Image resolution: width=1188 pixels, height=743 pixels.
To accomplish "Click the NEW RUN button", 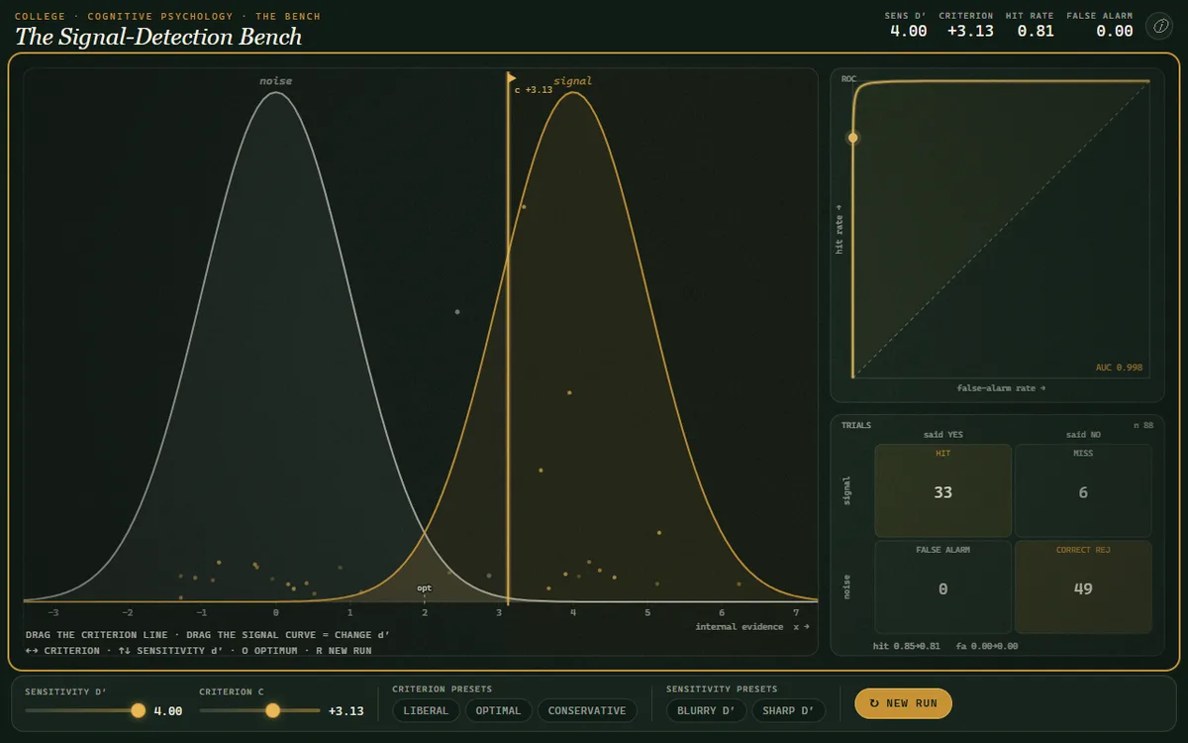I will click(903, 703).
